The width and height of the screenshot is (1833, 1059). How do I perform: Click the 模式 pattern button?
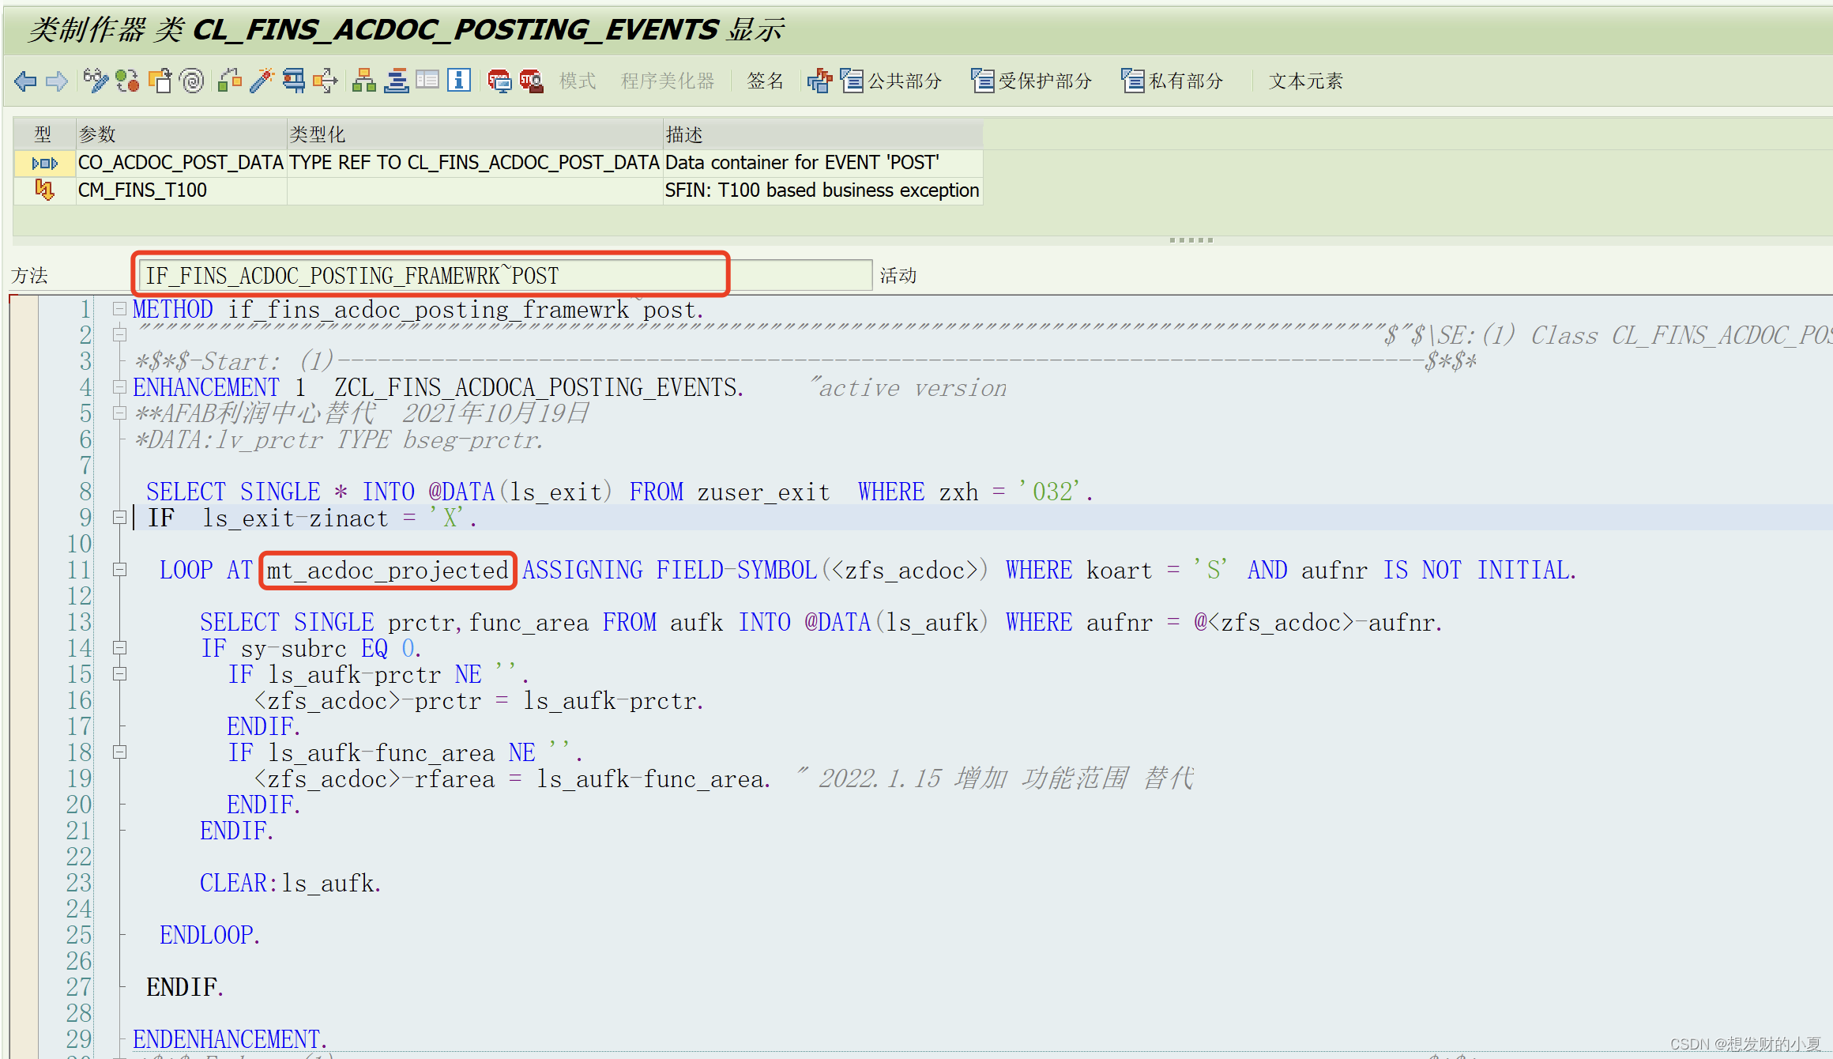point(578,81)
